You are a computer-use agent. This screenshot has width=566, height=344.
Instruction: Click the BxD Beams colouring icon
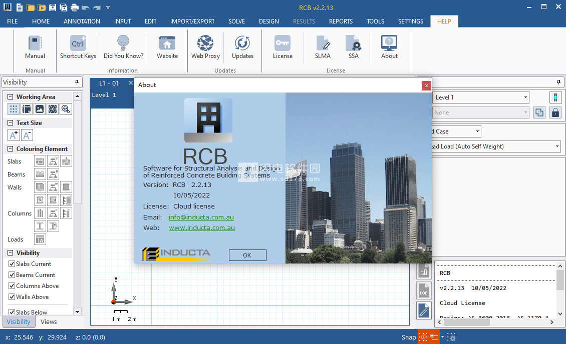(x=40, y=174)
